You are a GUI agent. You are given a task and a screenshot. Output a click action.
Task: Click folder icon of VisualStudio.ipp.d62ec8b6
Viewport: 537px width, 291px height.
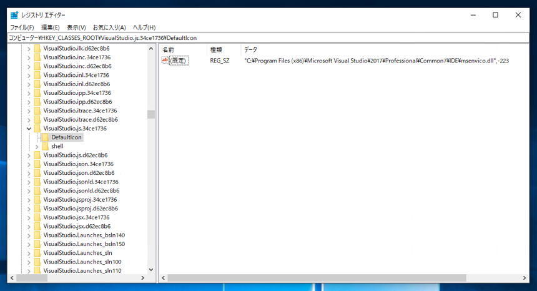pos(37,102)
